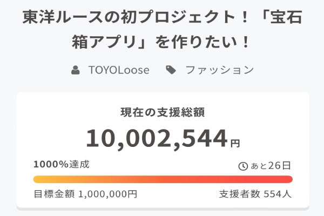Click the yellow left end of the progress bar
The image size is (324, 216).
coord(39,179)
